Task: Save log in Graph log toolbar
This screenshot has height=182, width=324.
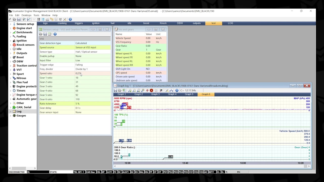Action: click(115, 90)
